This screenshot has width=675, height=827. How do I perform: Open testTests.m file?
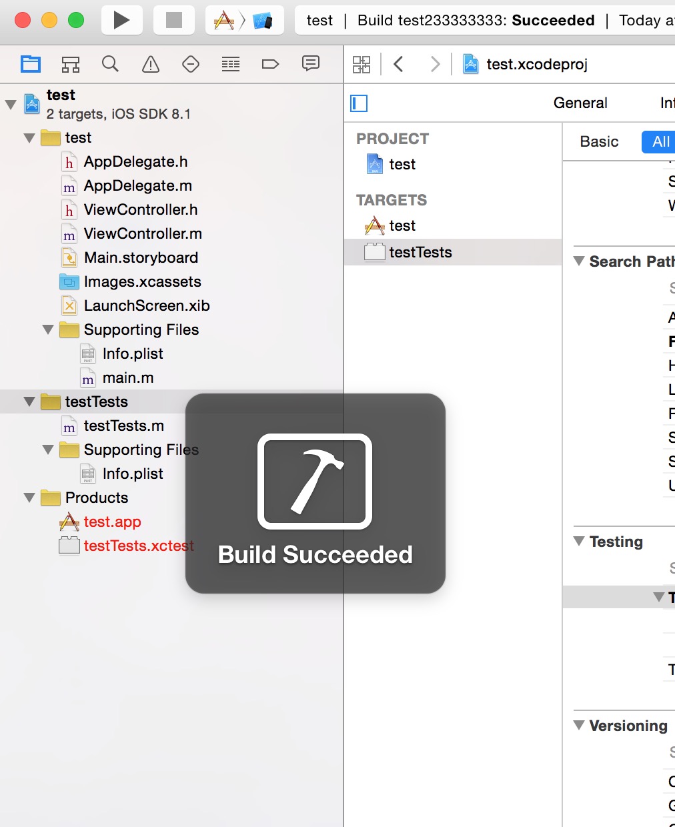pyautogui.click(x=123, y=426)
